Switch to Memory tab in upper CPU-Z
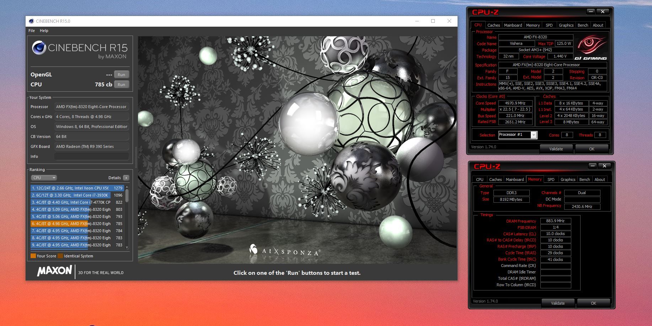 [x=533, y=25]
